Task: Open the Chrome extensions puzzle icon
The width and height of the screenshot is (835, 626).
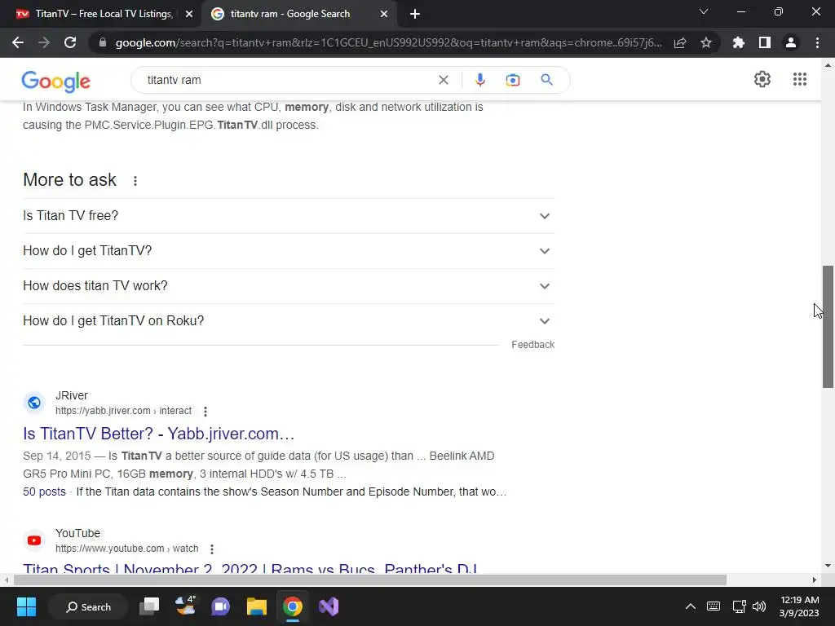Action: coord(739,42)
